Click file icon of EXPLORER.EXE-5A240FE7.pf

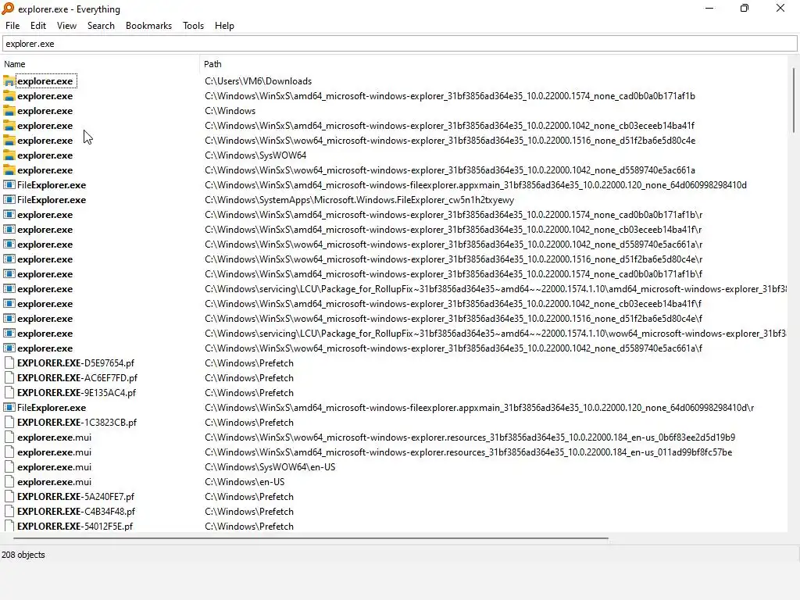9,496
